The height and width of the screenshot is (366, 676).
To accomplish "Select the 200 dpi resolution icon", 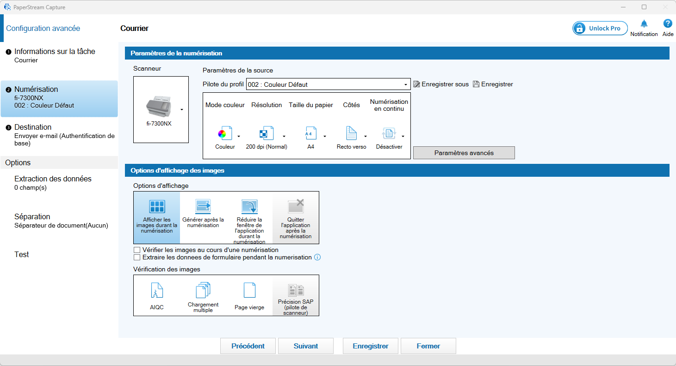I will click(266, 134).
